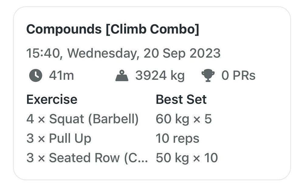304x183 pixels.
Task: Click the 60 kg × 5 best set
Action: click(x=184, y=119)
